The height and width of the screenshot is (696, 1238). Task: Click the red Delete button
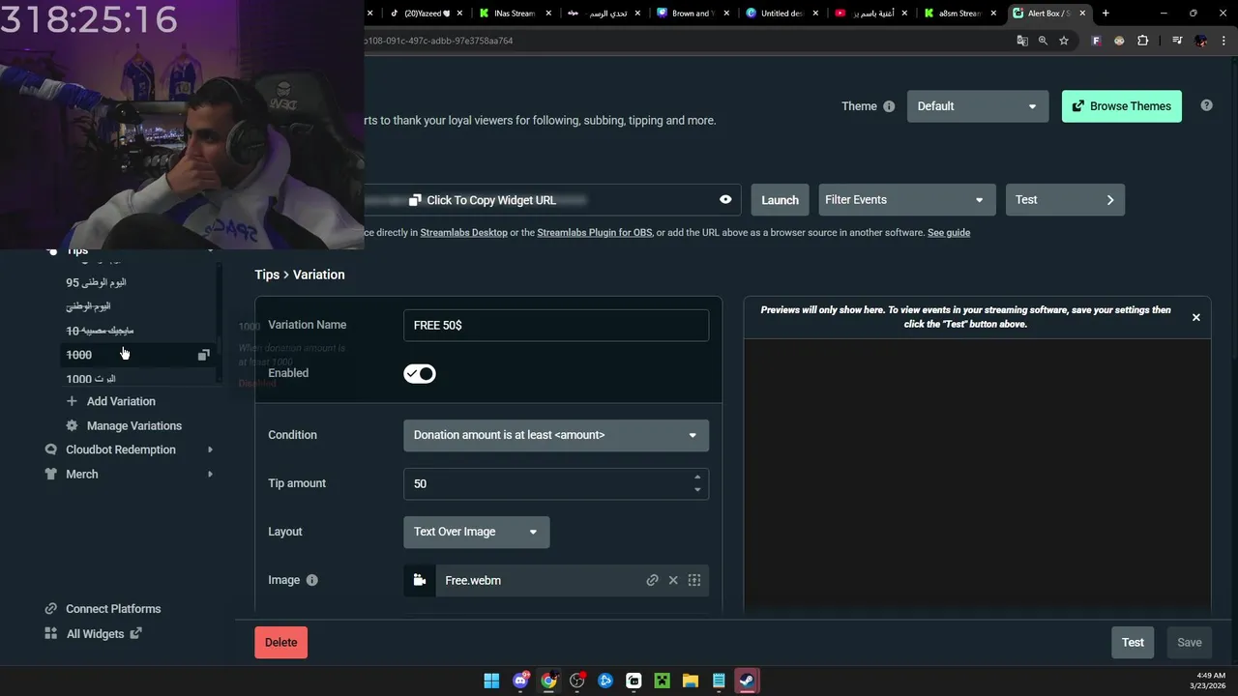point(280,643)
